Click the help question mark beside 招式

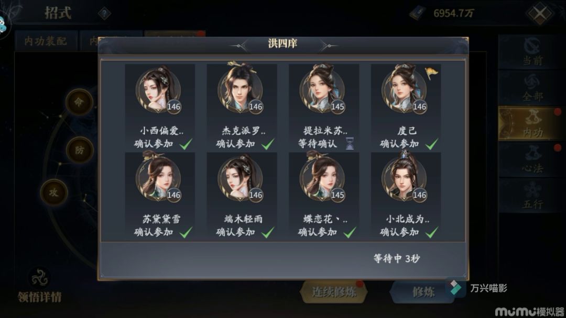tap(105, 14)
